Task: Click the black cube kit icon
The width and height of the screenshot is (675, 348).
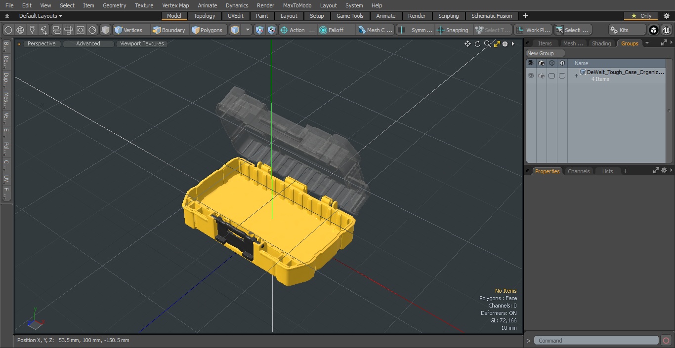Action: click(x=654, y=30)
